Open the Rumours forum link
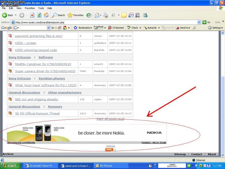 tap(55, 107)
